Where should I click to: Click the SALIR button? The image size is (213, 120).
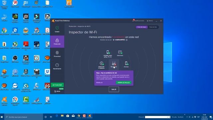tap(114, 89)
